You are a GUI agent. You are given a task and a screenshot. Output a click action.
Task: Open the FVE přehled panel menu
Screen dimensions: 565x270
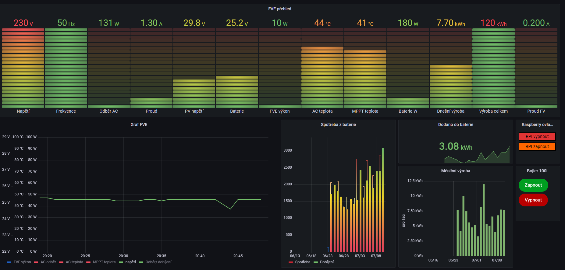pyautogui.click(x=279, y=9)
